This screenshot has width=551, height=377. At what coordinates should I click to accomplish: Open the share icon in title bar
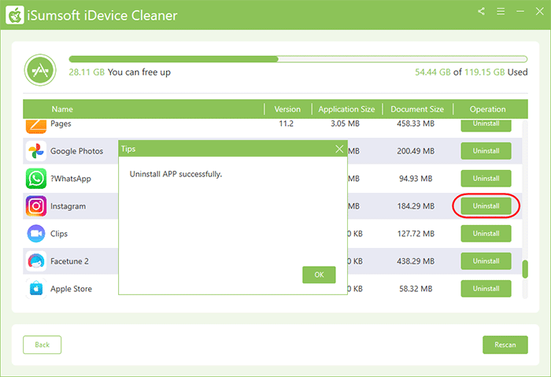pyautogui.click(x=481, y=11)
